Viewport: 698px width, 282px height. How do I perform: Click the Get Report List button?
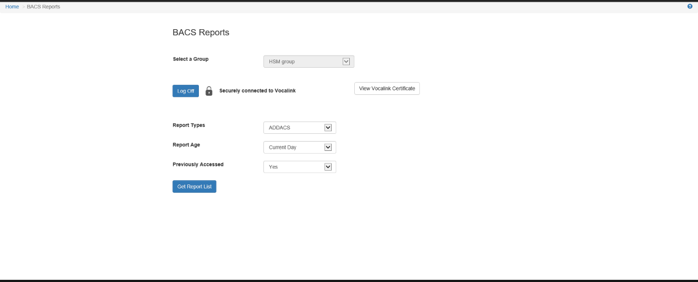click(x=194, y=187)
